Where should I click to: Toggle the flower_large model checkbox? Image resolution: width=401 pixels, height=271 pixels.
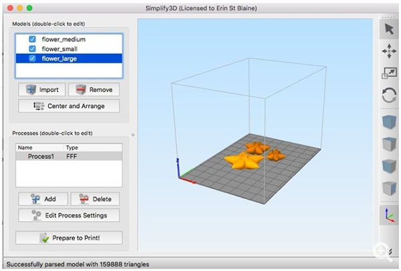[x=32, y=58]
